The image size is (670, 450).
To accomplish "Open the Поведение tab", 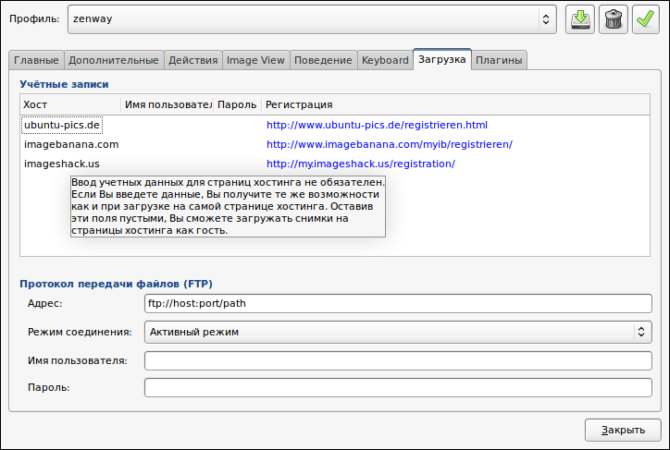I will coord(323,60).
